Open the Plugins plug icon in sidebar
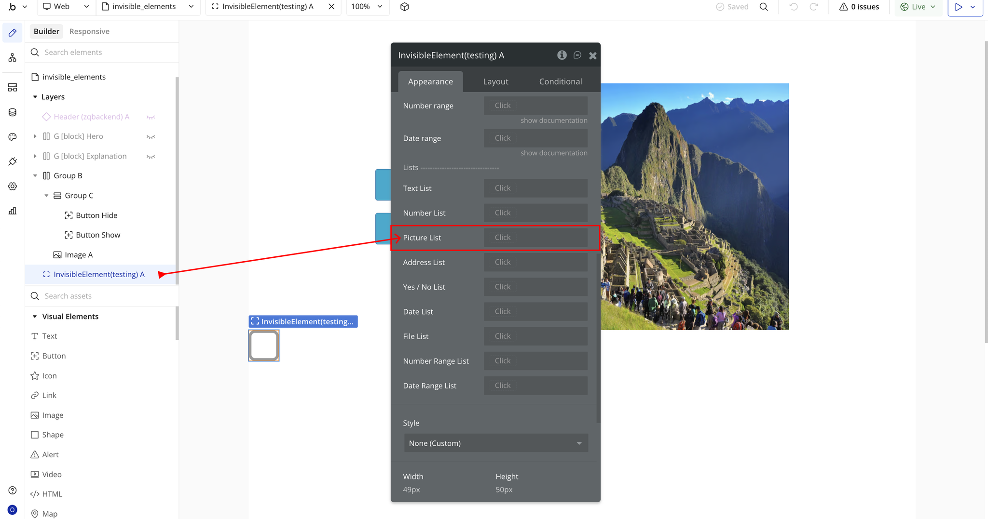 (13, 161)
